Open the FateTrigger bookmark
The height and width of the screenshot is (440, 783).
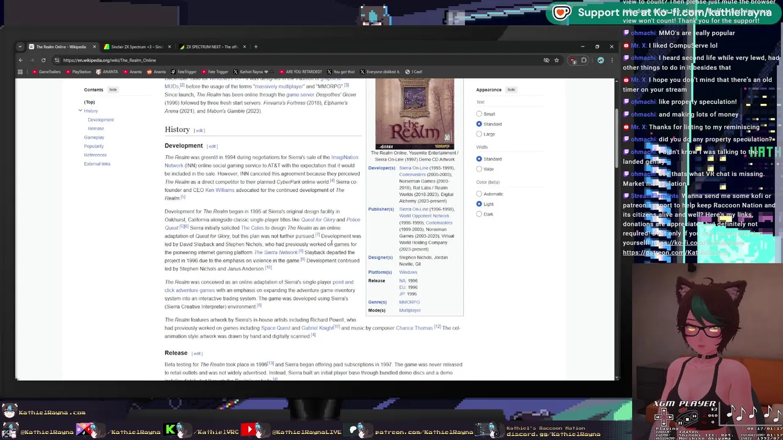[184, 71]
